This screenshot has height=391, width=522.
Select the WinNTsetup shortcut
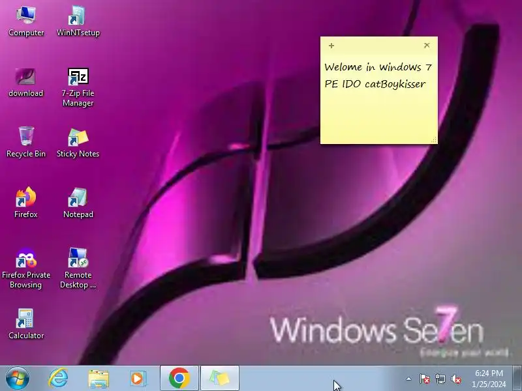click(78, 22)
